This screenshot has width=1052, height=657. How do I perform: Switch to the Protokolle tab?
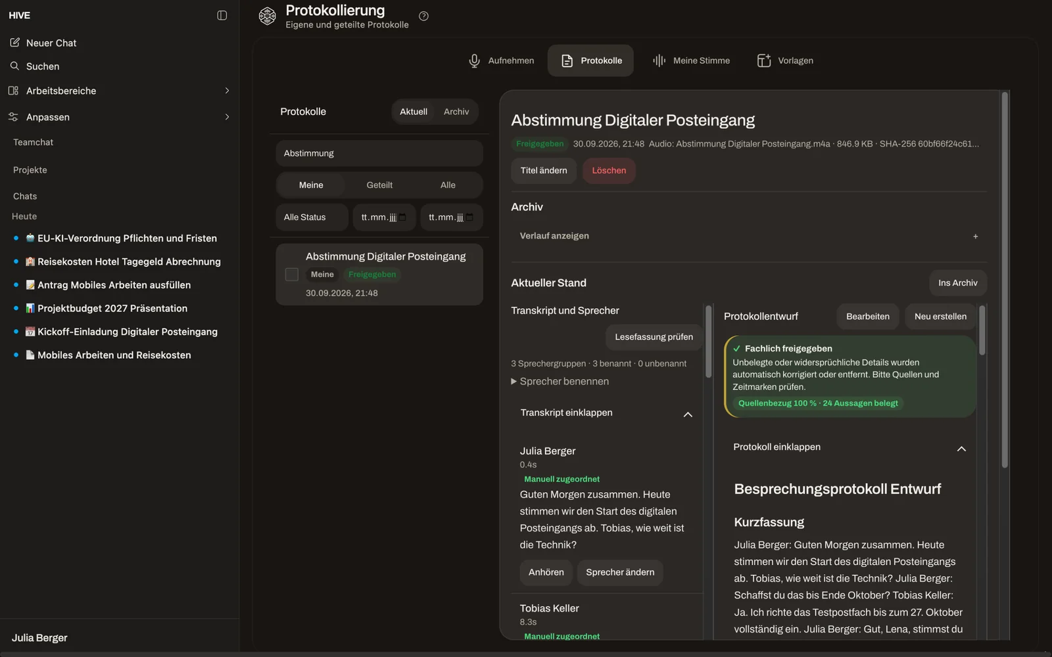(x=590, y=60)
